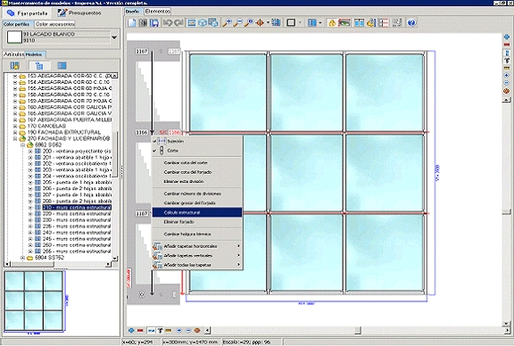Click the blue circle icon in bottom toolbar
The height and width of the screenshot is (346, 514).
(x=131, y=331)
